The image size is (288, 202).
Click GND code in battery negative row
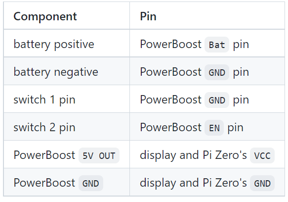point(217,72)
